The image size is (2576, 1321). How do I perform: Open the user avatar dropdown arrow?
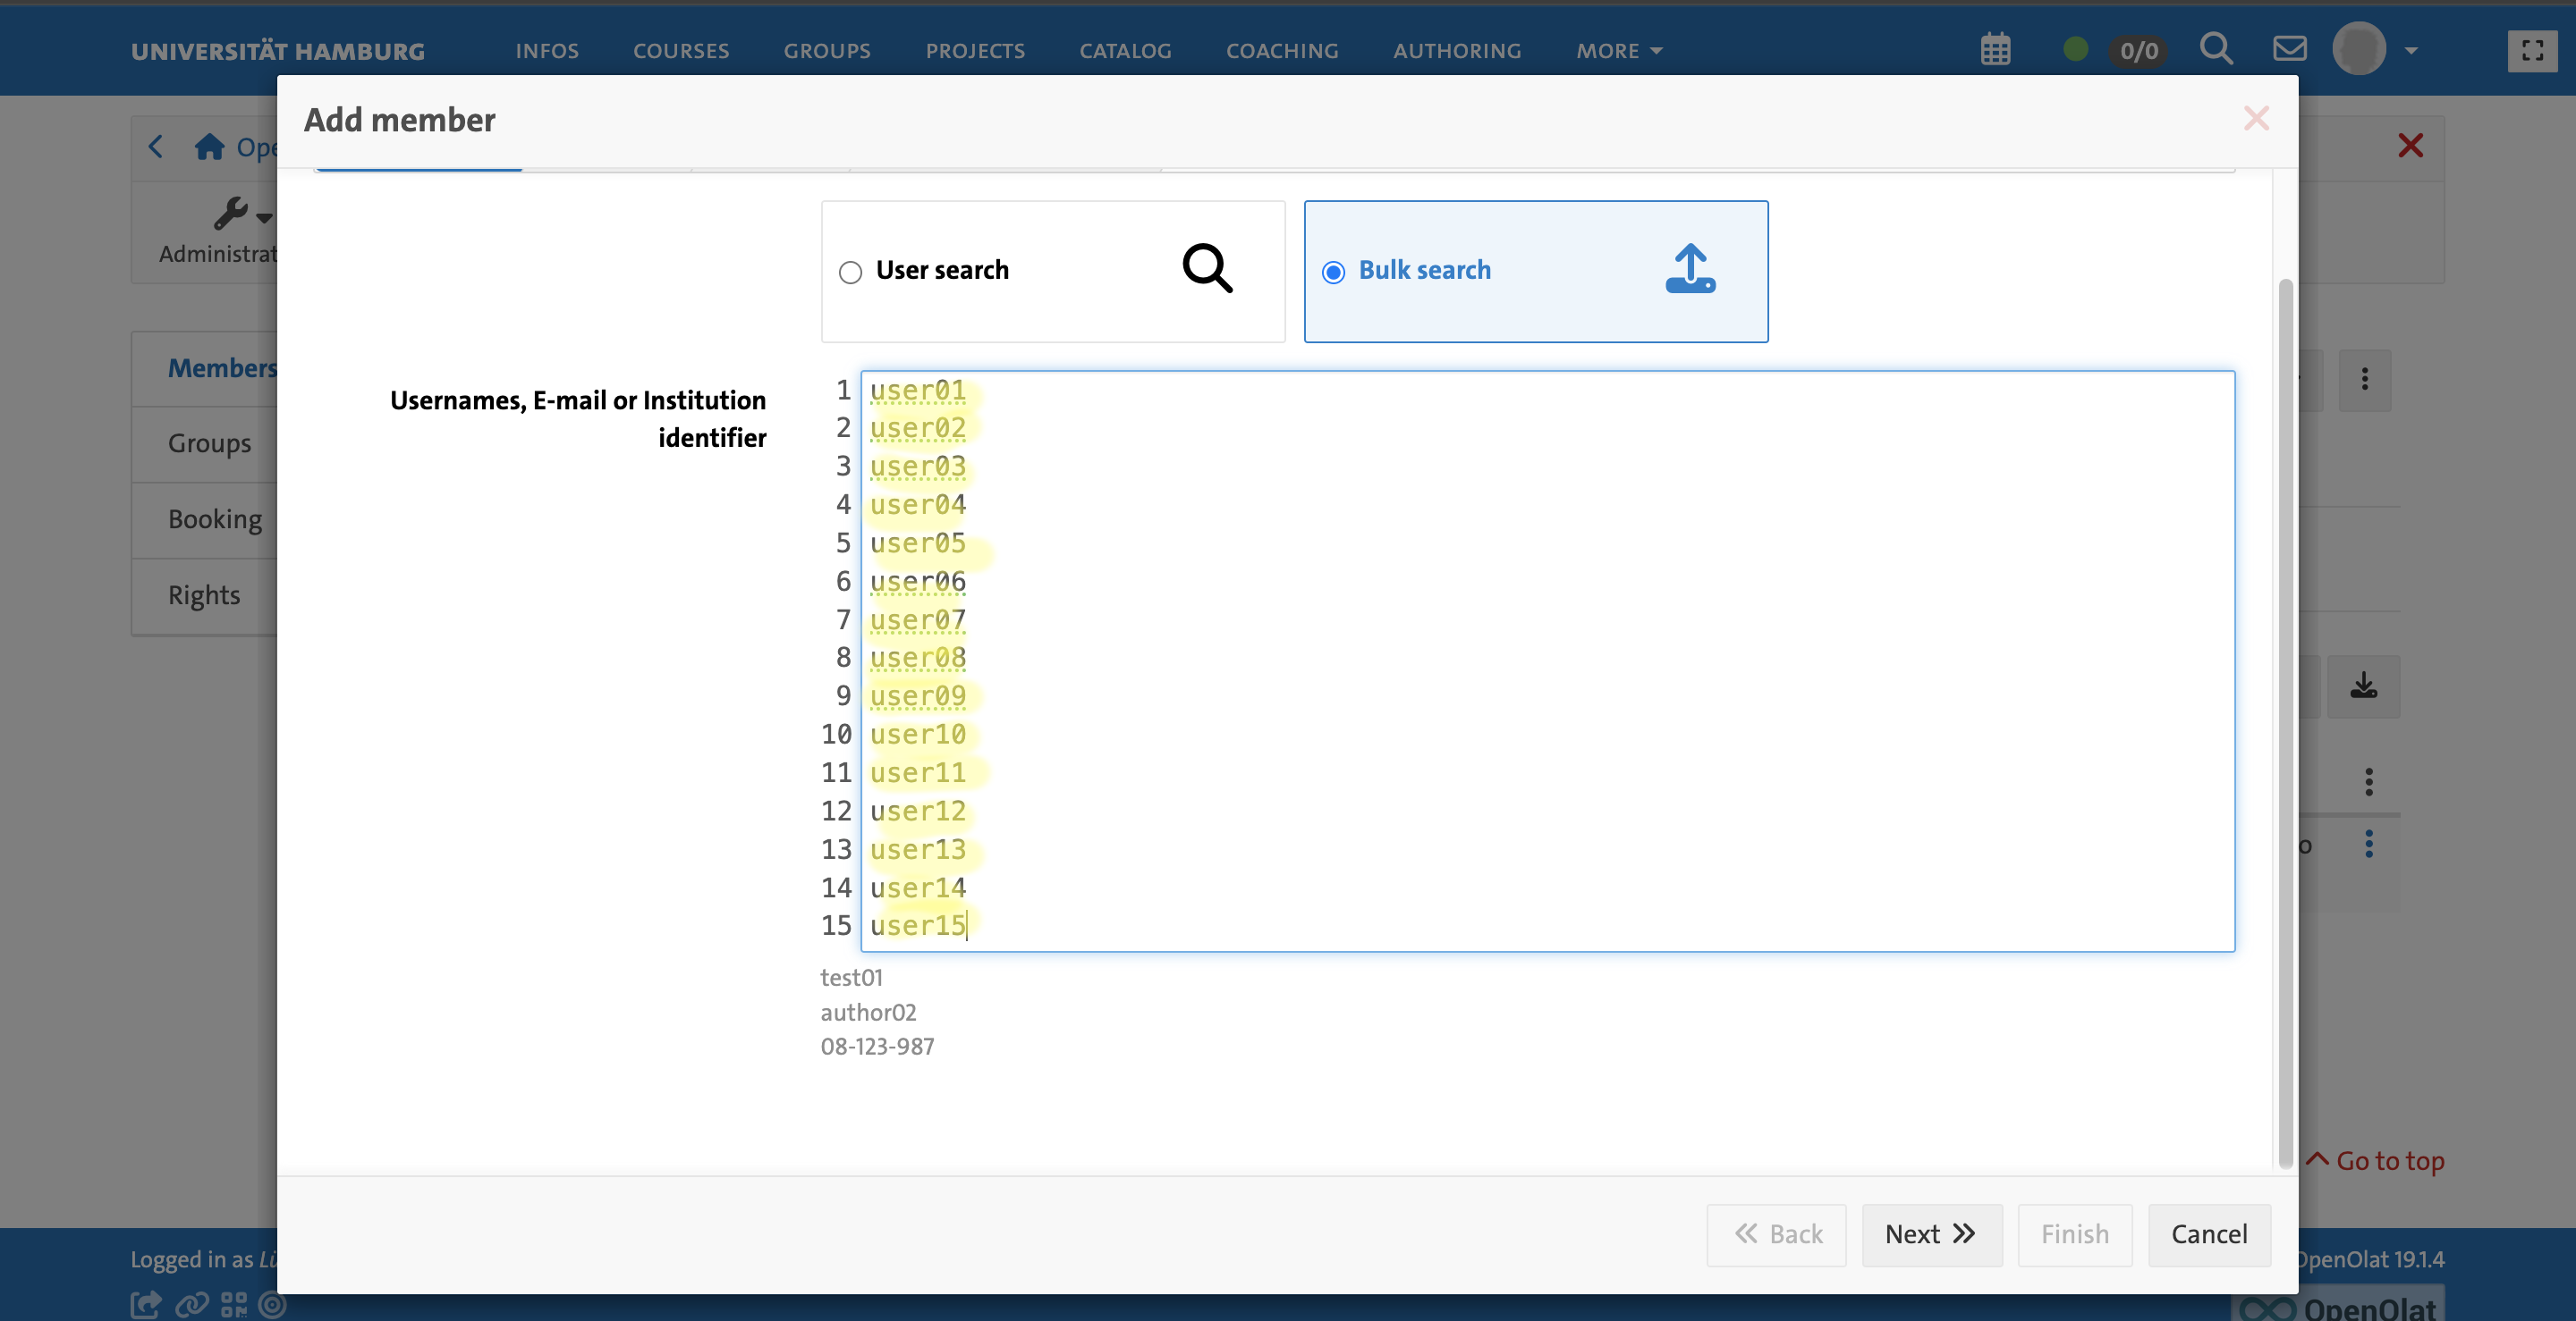point(2411,50)
